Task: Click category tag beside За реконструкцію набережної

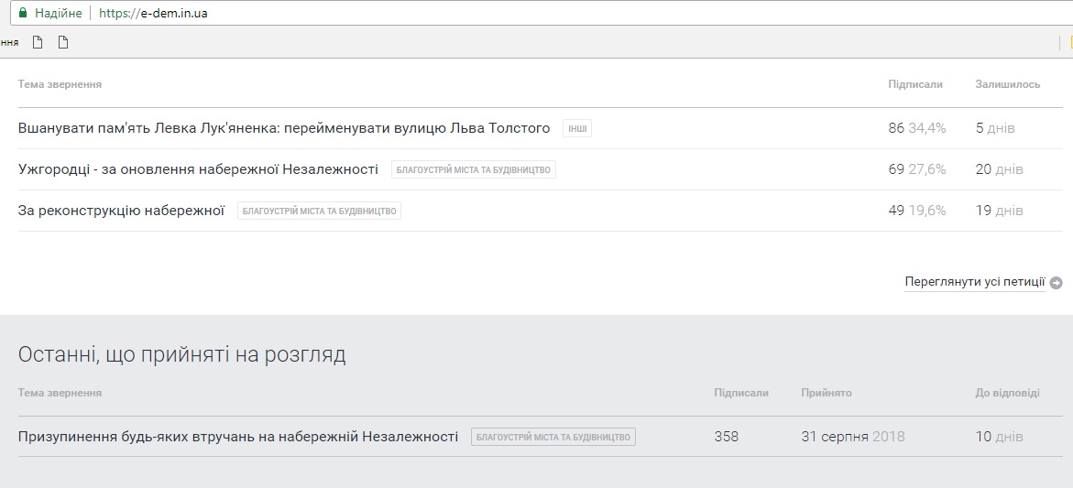Action: tap(319, 211)
